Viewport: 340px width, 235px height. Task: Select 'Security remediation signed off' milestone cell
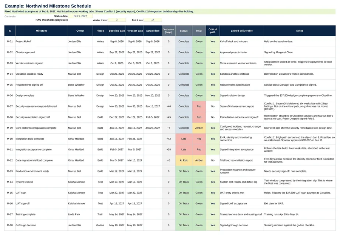coord(42,117)
